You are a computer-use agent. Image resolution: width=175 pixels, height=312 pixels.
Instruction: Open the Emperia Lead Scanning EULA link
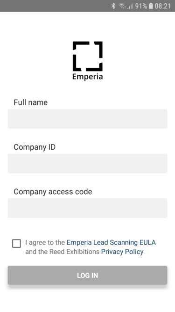111,242
